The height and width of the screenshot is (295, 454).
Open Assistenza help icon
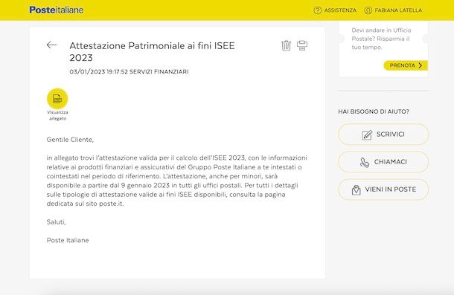(x=317, y=10)
